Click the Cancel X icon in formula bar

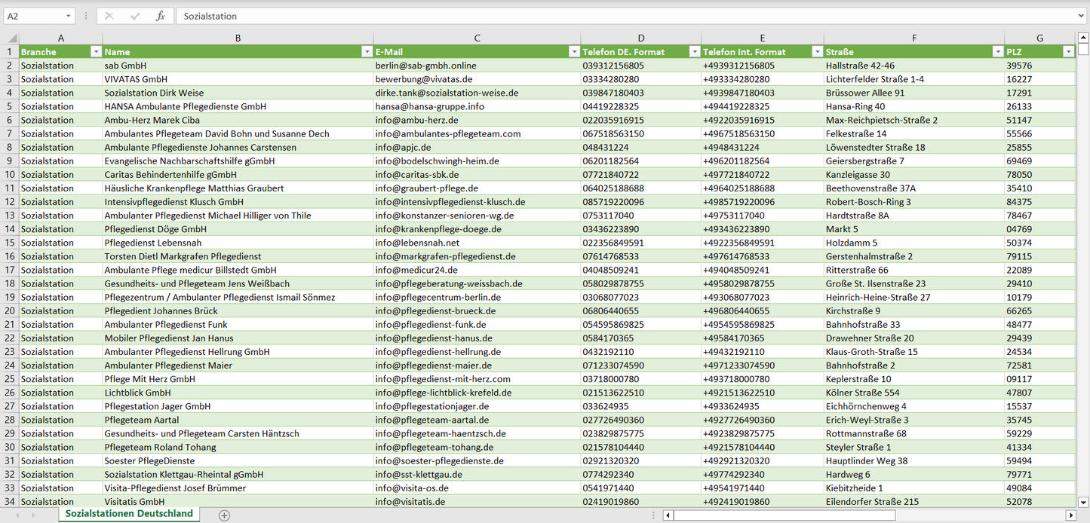(x=109, y=16)
